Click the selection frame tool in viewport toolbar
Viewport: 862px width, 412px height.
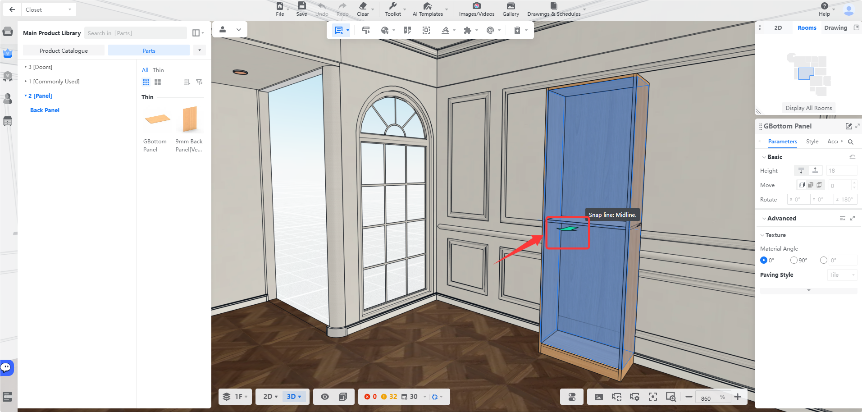coord(426,30)
